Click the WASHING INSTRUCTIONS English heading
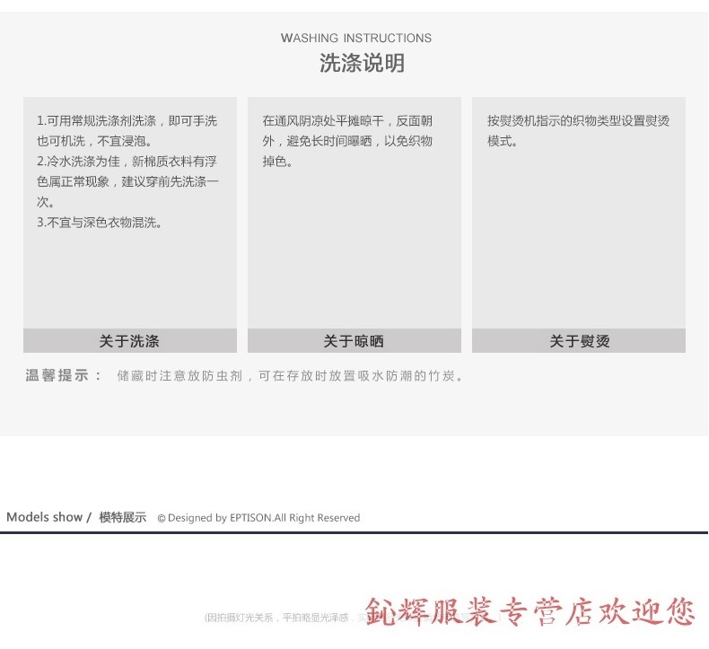 355,38
